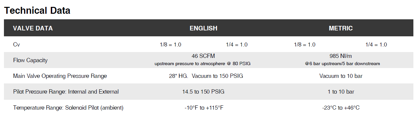Select the 46 SCFM value
Image resolution: width=416 pixels, height=124 pixels.
coord(203,56)
